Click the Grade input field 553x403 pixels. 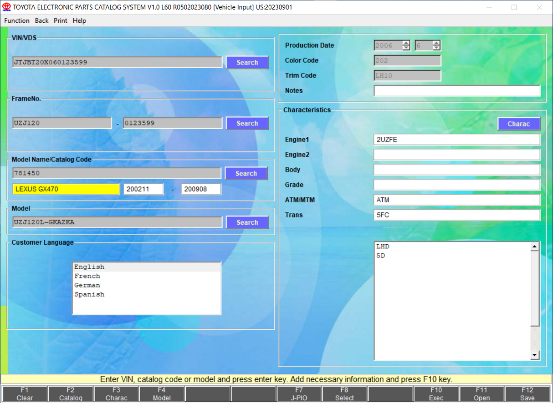click(x=456, y=185)
